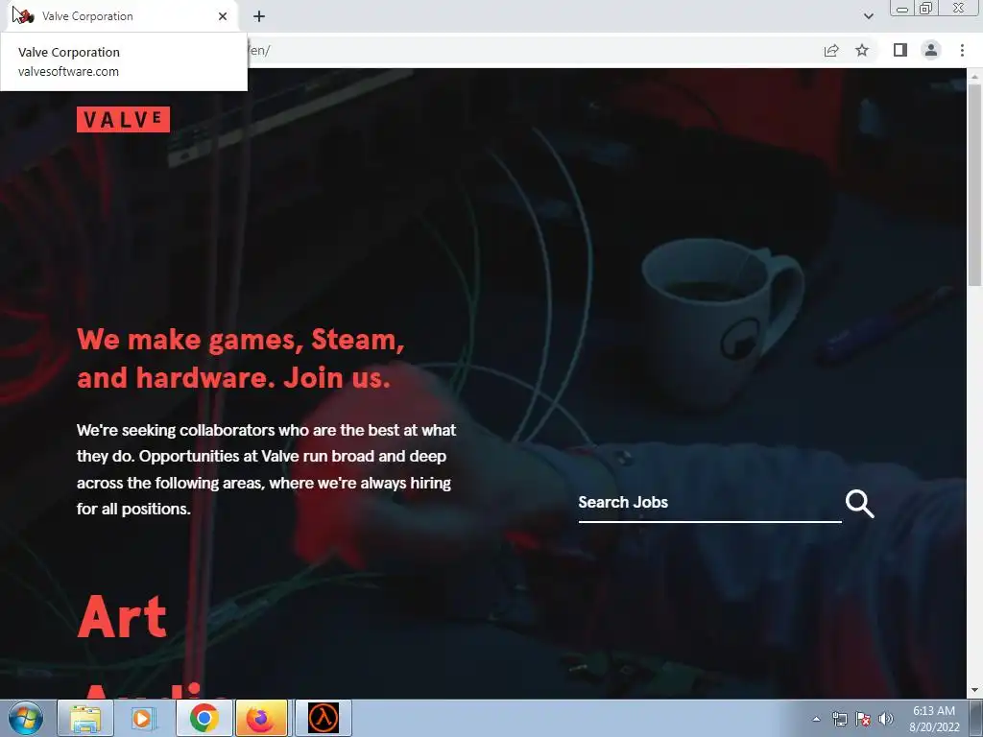Image resolution: width=983 pixels, height=737 pixels.
Task: Click the search magnifier icon
Action: (x=859, y=504)
